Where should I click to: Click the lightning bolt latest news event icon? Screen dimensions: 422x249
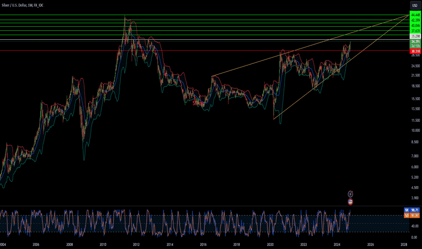(x=350, y=194)
